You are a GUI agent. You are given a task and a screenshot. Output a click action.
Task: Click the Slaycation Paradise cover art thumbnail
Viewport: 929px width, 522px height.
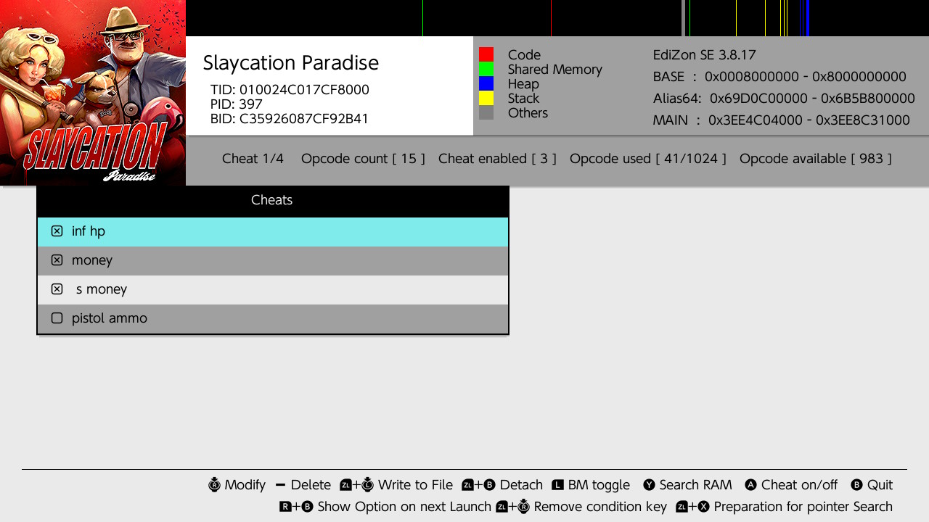point(93,93)
